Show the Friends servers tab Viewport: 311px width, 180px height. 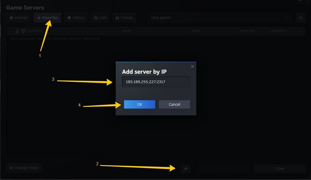(124, 18)
